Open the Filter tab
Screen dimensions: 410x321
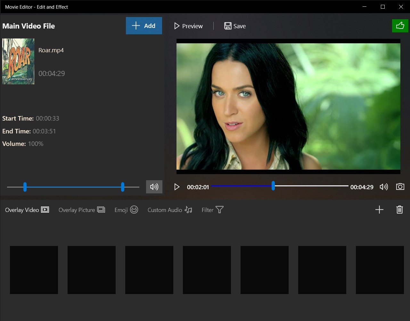(212, 210)
